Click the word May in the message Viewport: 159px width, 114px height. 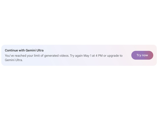pyautogui.click(x=87, y=56)
